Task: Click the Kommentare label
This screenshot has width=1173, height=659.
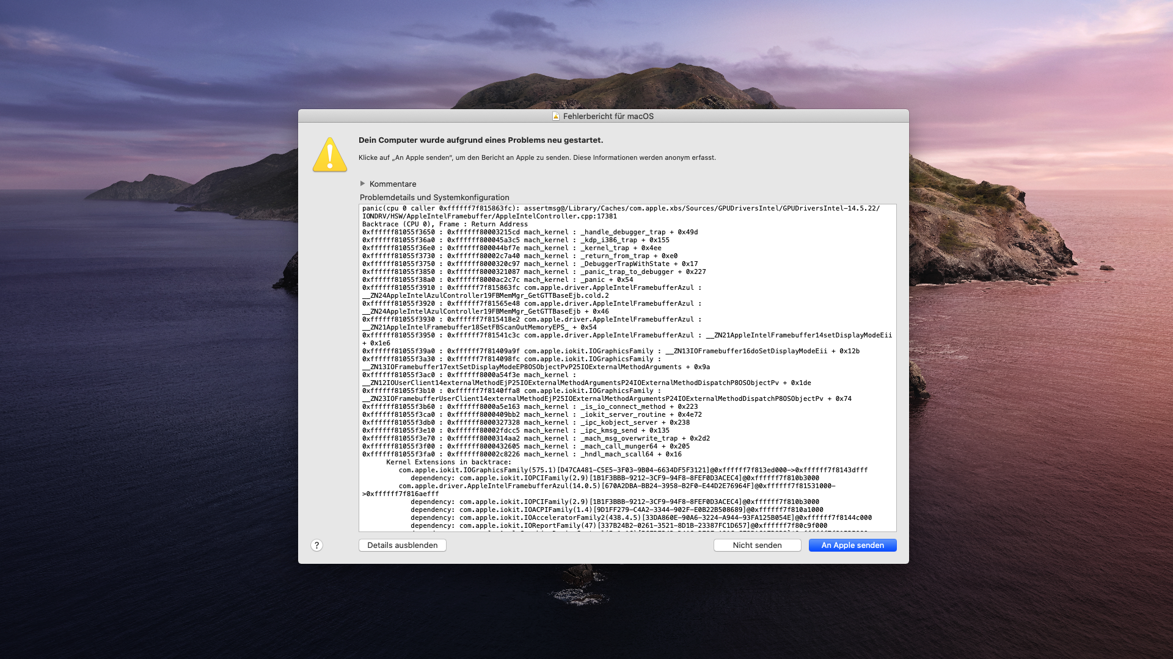Action: tap(393, 184)
